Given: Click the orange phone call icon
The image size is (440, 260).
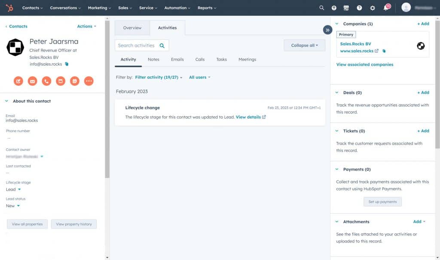Looking at the screenshot, I should [46, 81].
